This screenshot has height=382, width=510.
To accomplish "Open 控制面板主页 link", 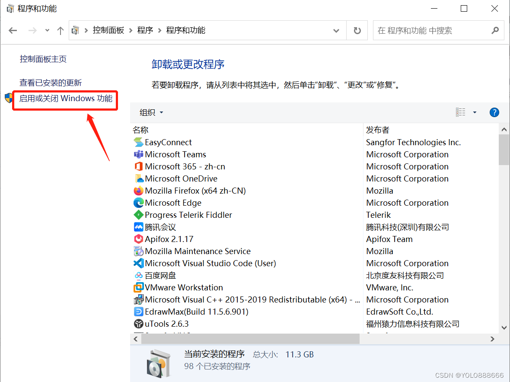I will 43,59.
